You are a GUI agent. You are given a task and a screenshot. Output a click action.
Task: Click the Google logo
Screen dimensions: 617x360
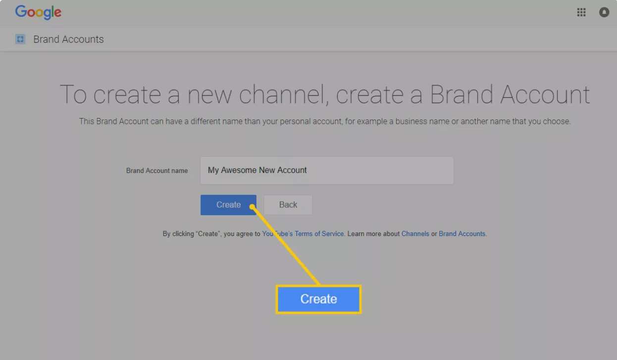coord(38,12)
